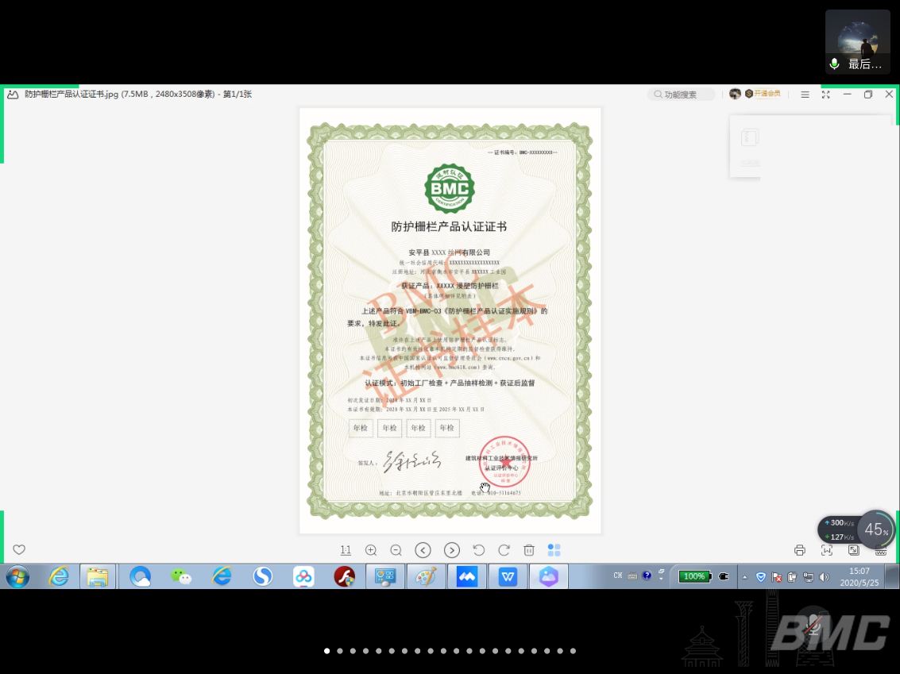Add image to favorites heart icon
Image resolution: width=900 pixels, height=674 pixels.
tap(19, 549)
